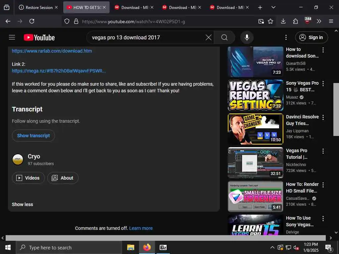Open options for Sony Vegas Pro 15 BEST video

pos(323,84)
